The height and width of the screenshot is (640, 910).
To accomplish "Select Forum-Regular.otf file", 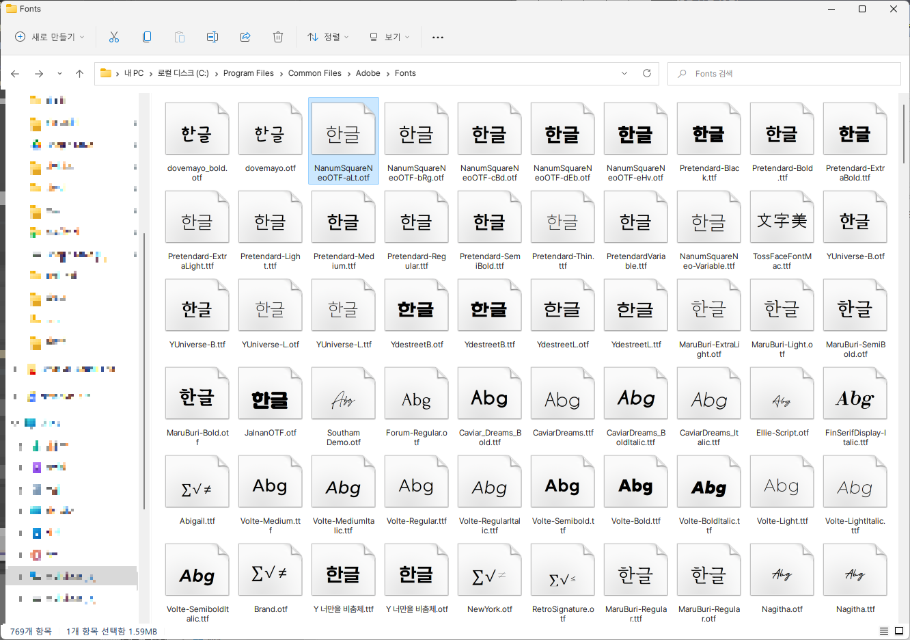I will pyautogui.click(x=416, y=405).
